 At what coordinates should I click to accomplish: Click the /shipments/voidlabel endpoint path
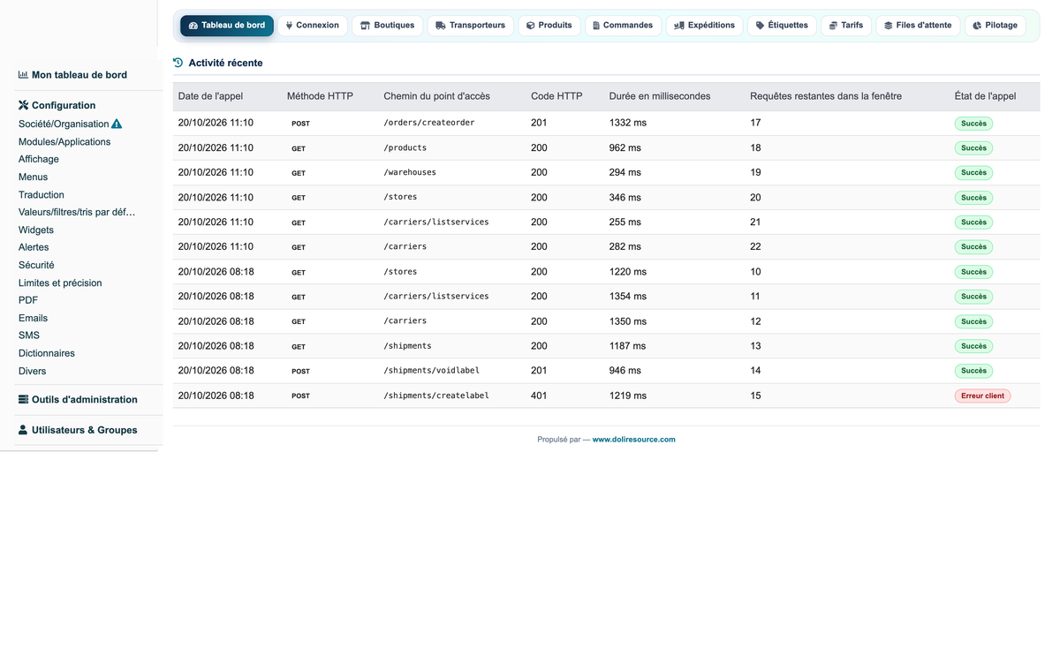[x=432, y=371]
